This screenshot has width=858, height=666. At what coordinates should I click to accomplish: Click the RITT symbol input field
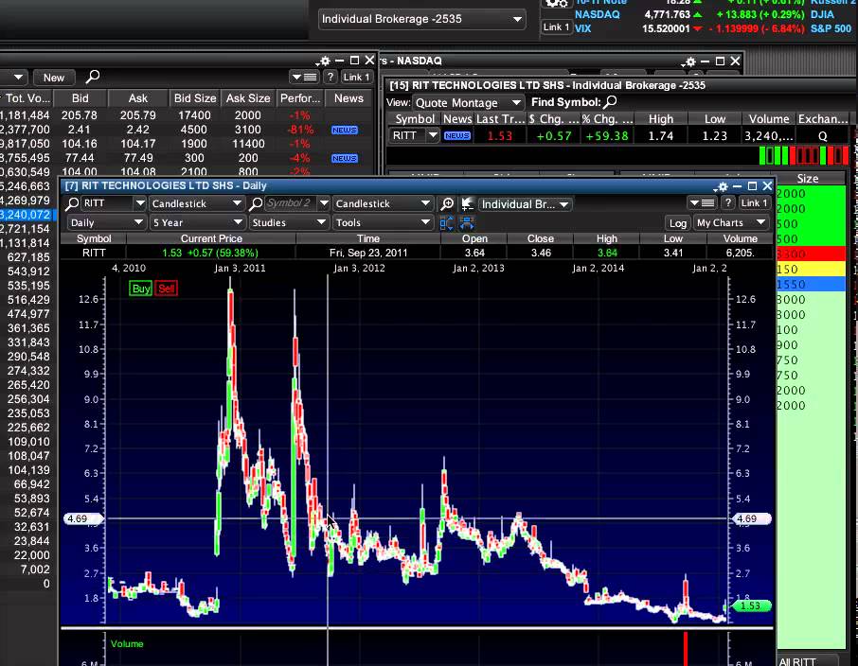(x=106, y=203)
